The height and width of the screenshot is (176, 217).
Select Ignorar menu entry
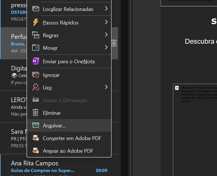coord(69,75)
